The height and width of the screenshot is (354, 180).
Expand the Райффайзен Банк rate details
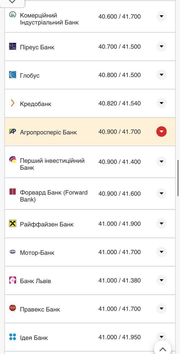pyautogui.click(x=161, y=223)
